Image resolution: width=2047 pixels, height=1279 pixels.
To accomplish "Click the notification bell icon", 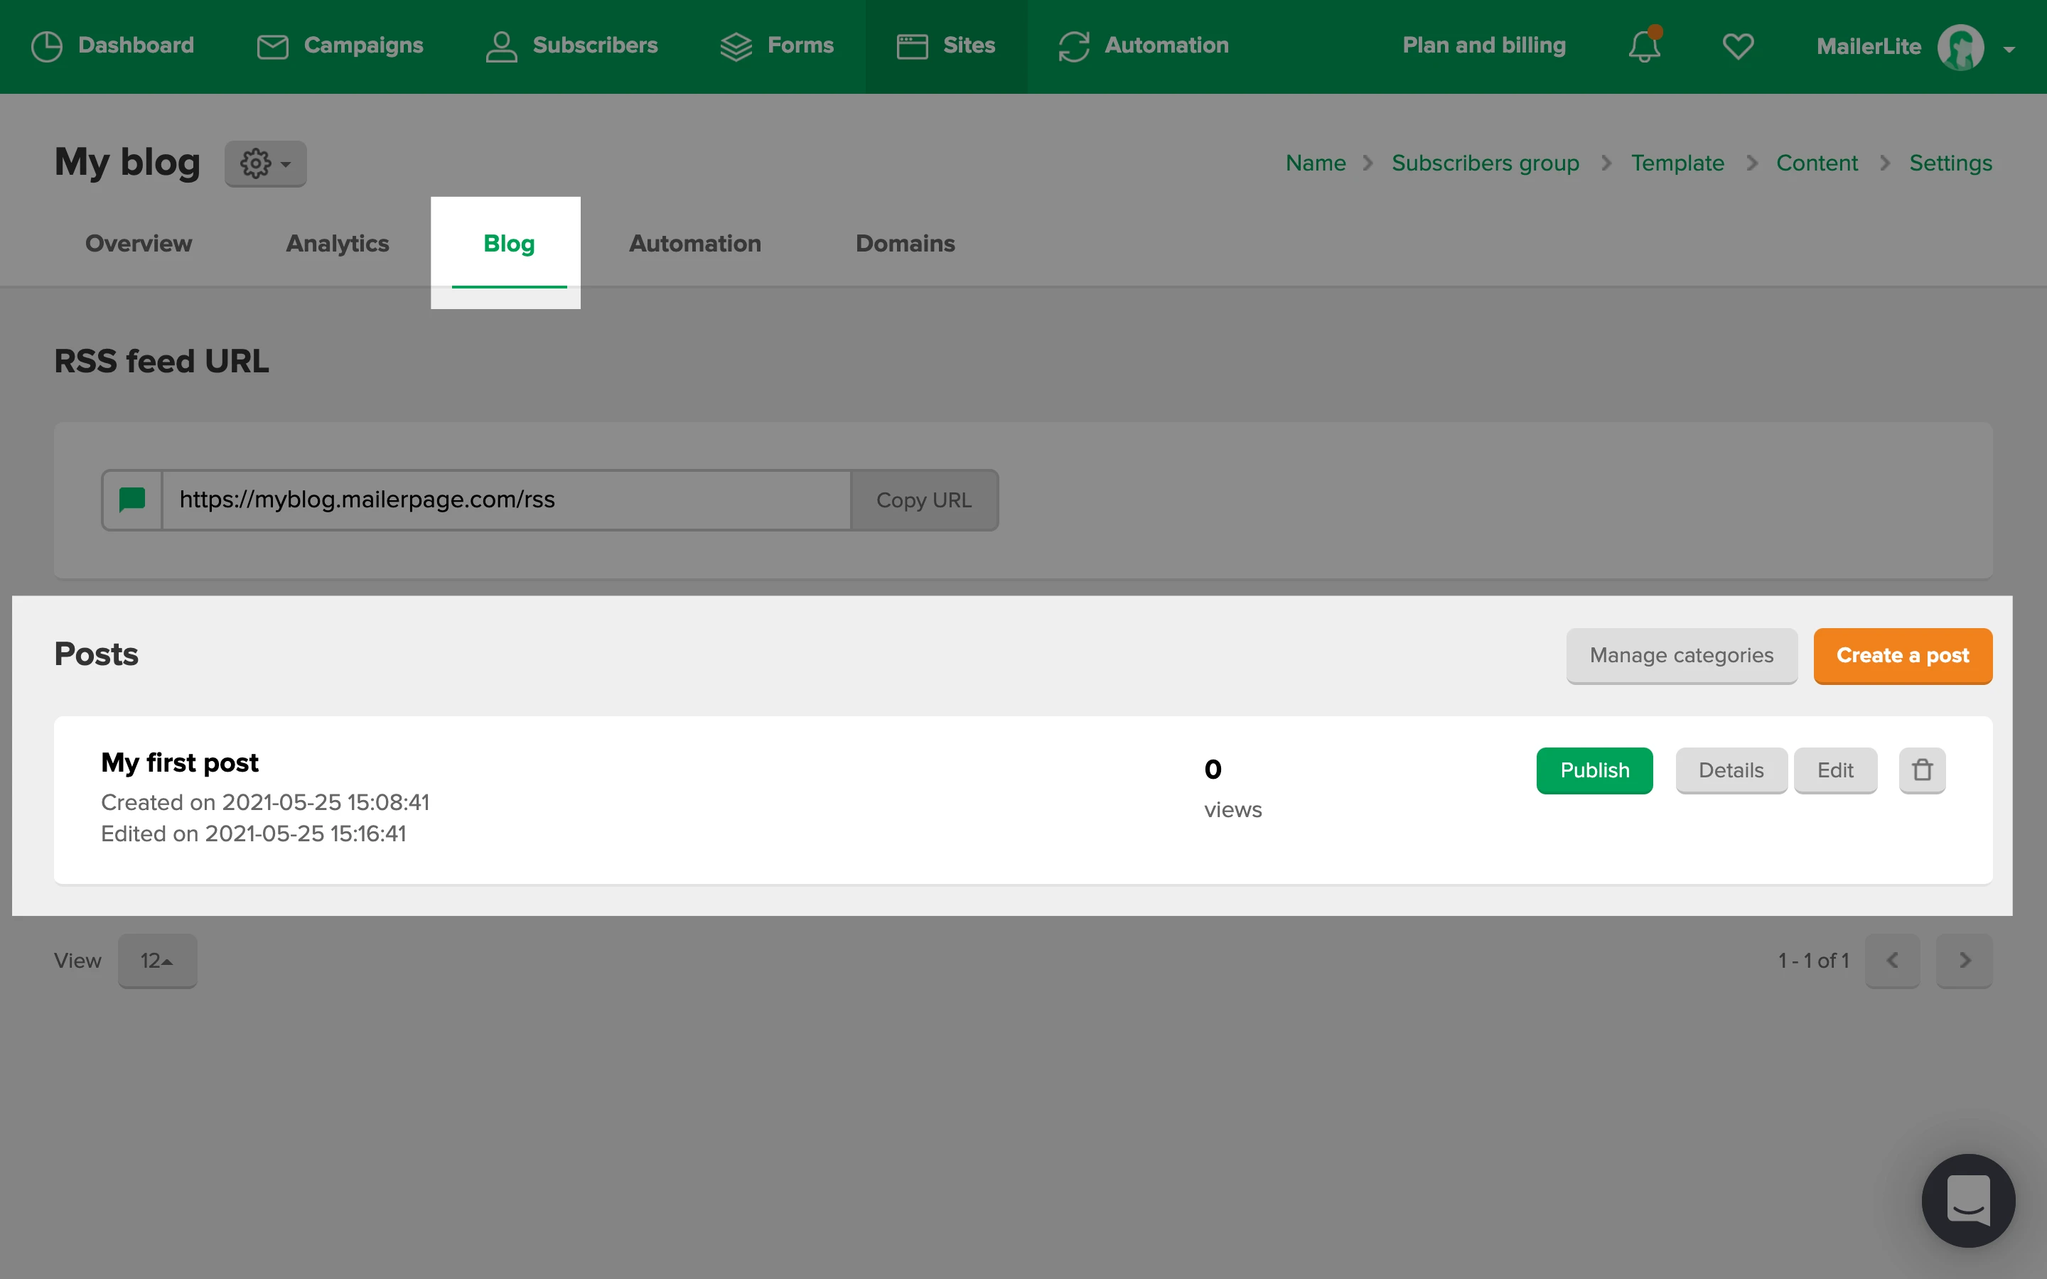I will tap(1643, 45).
